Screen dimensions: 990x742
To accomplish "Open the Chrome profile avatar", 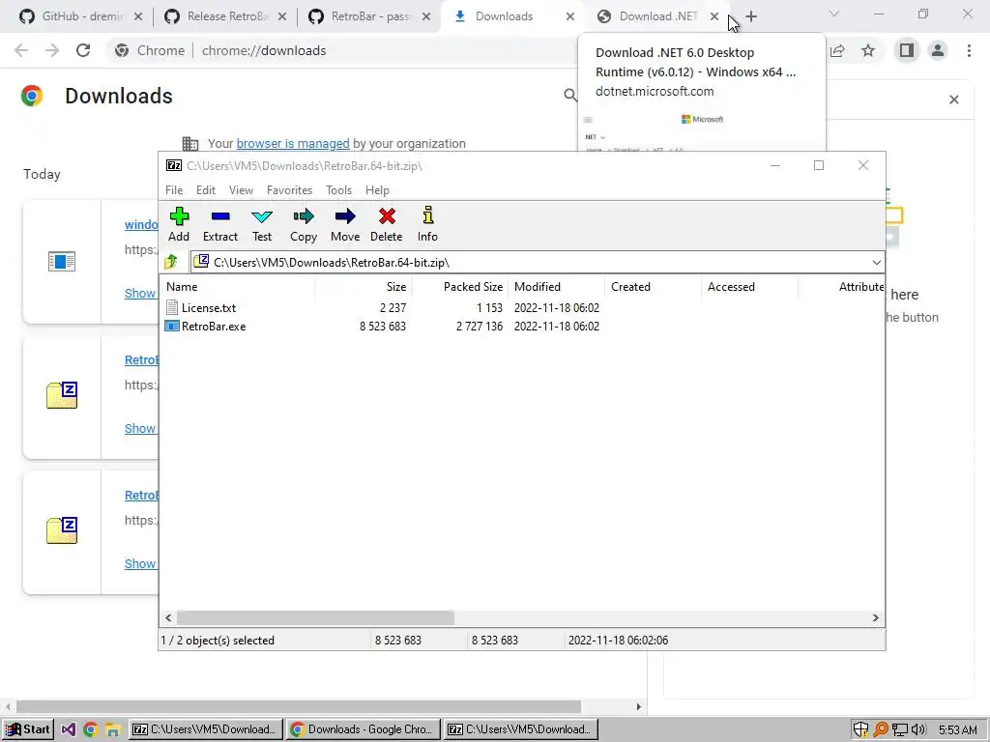I will [938, 50].
